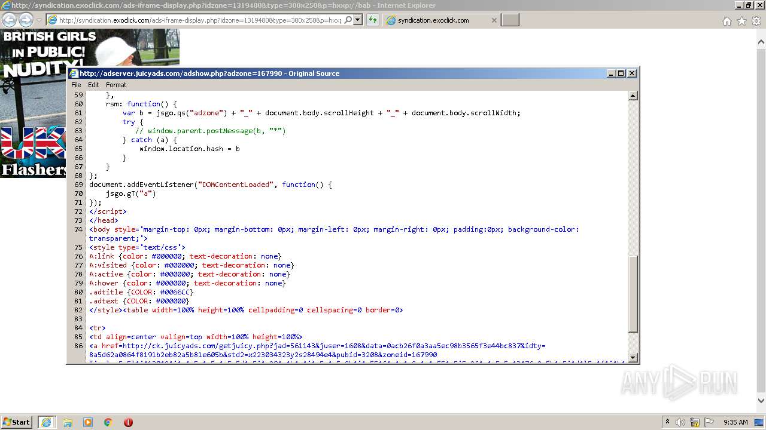This screenshot has width=766, height=430.
Task: Open the IE Tools gear icon
Action: point(756,21)
